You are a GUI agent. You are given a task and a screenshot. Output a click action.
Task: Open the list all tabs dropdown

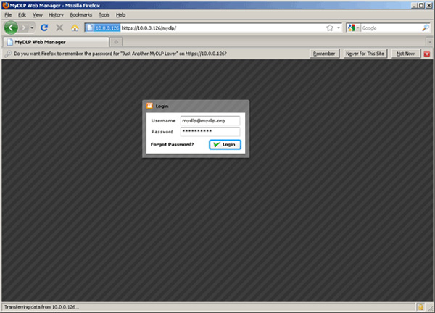[429, 42]
